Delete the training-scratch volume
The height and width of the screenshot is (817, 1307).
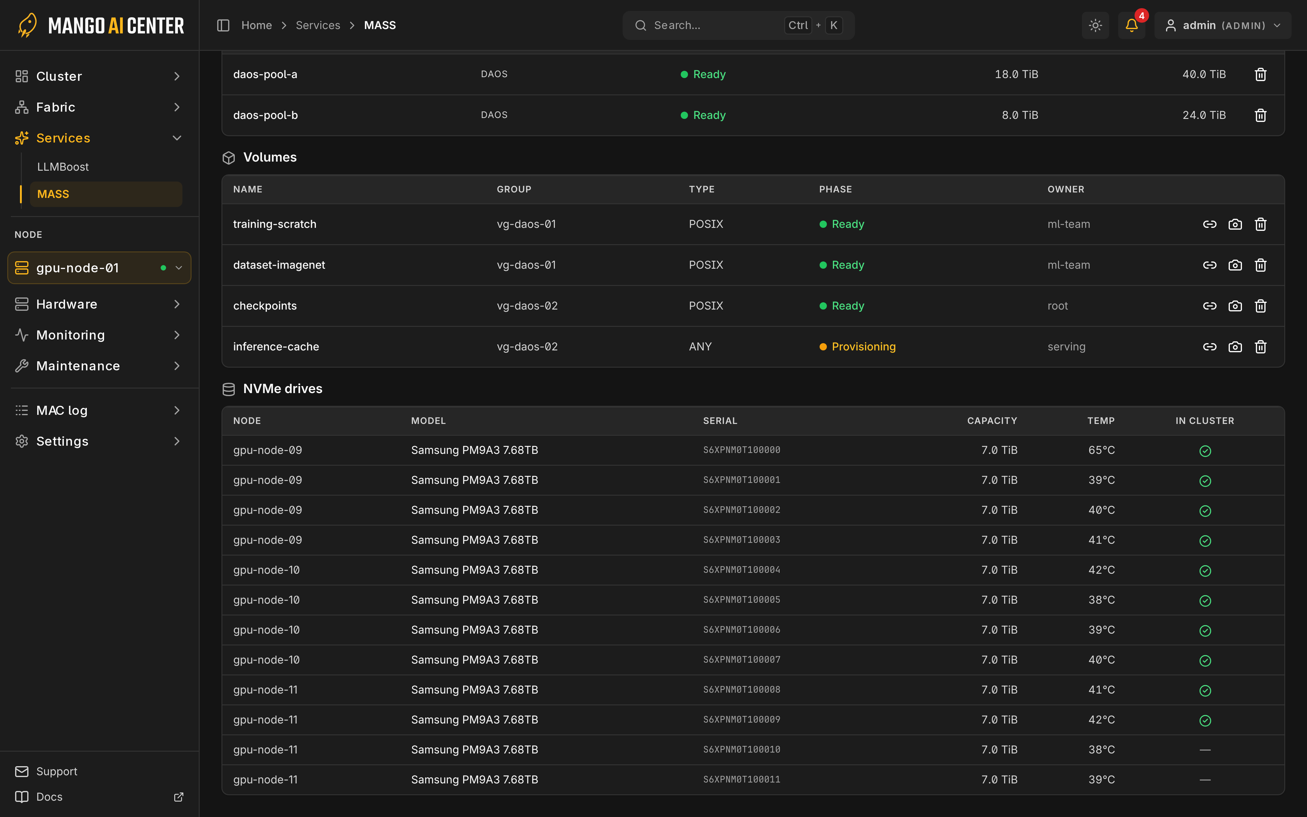(x=1260, y=224)
